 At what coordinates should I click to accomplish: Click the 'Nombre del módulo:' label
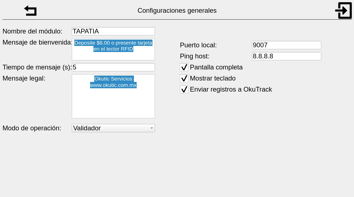click(32, 31)
